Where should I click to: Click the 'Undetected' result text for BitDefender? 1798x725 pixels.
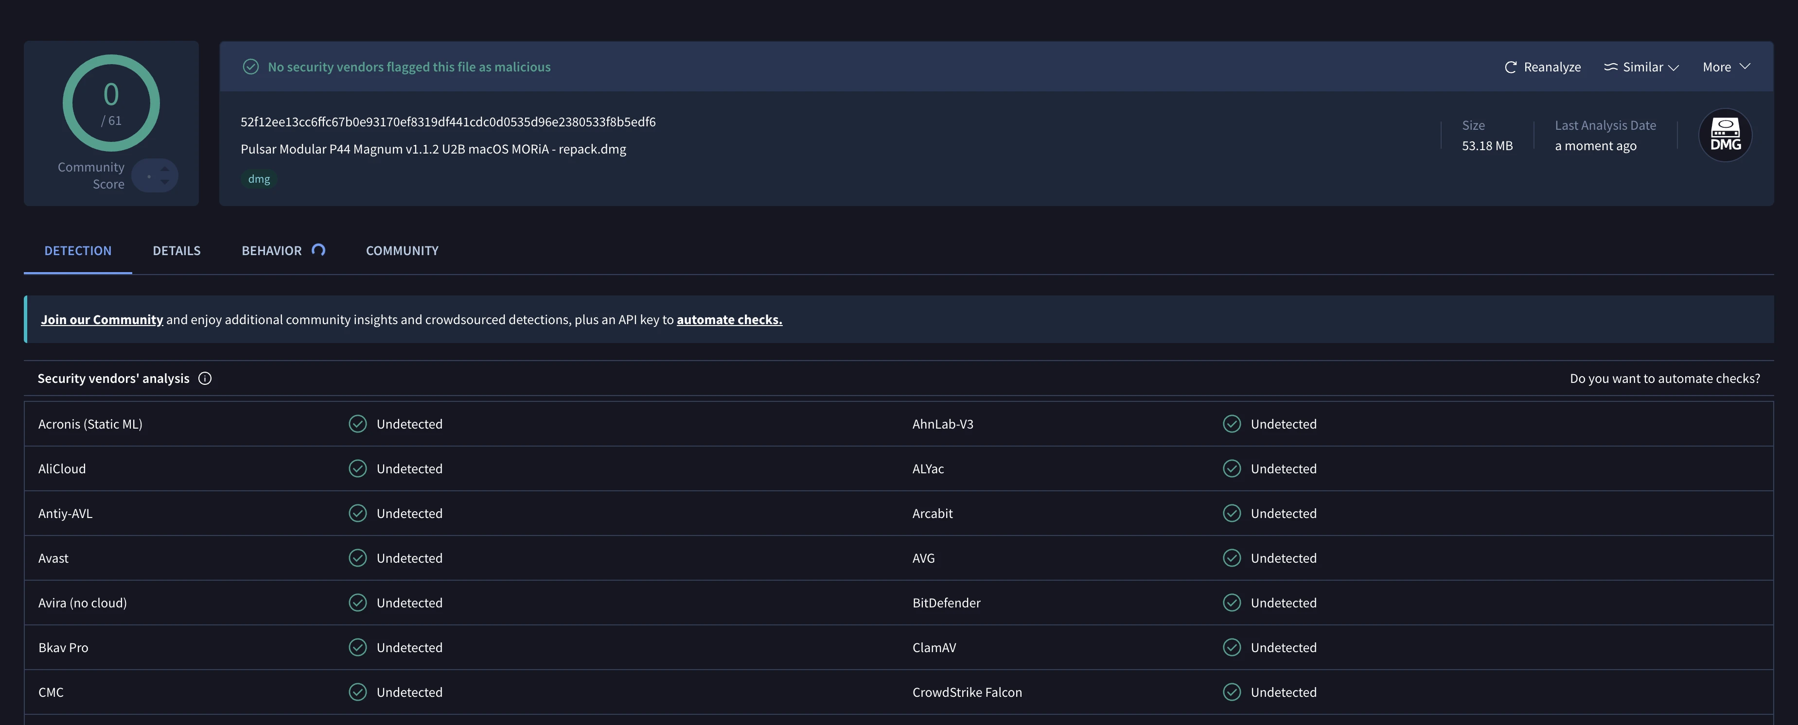click(1283, 602)
